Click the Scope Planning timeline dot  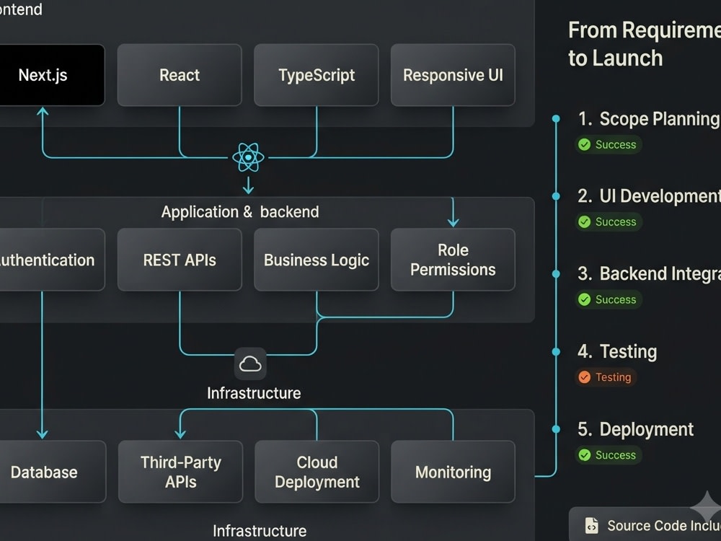coord(556,119)
